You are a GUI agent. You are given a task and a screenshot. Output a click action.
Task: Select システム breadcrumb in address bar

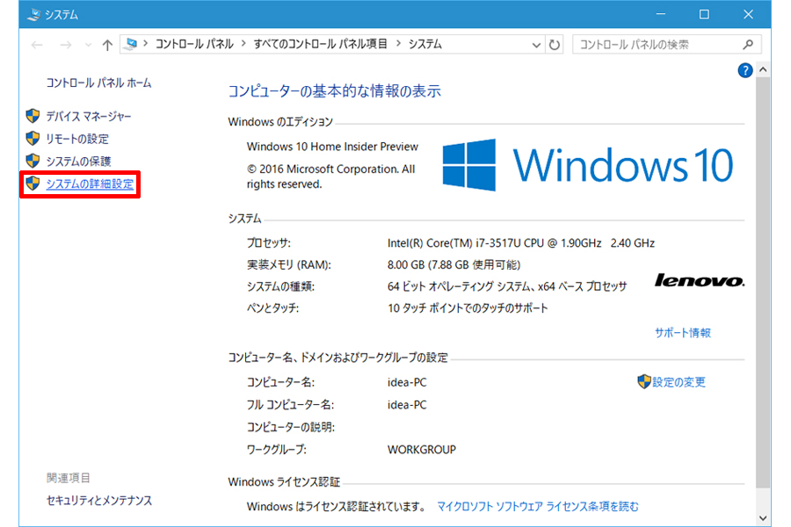pos(425,45)
